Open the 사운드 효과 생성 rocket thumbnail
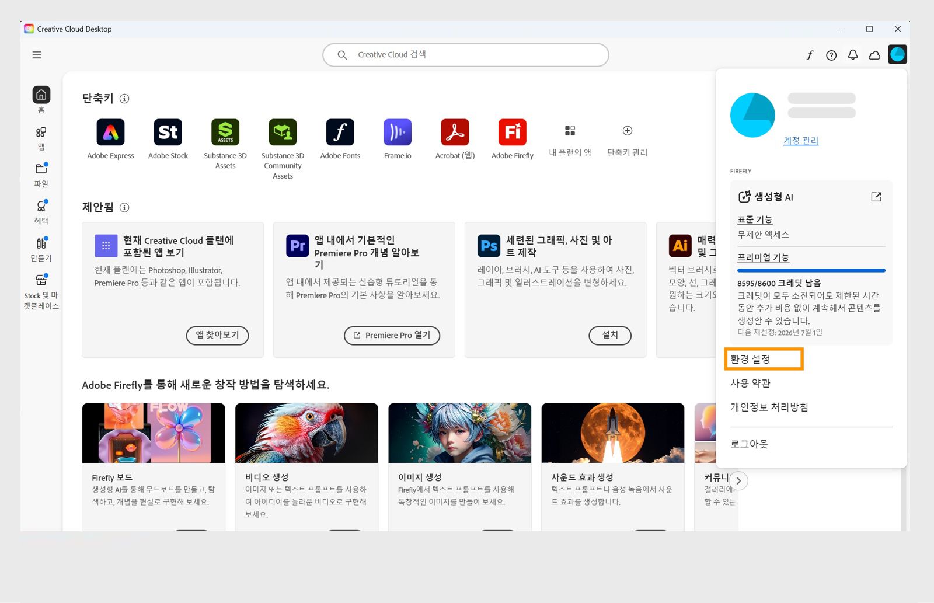934x603 pixels. [x=612, y=433]
